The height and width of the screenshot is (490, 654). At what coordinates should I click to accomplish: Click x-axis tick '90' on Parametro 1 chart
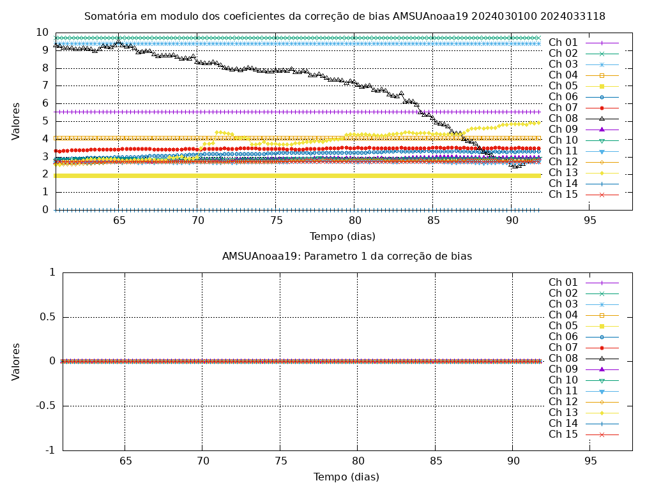(x=513, y=461)
